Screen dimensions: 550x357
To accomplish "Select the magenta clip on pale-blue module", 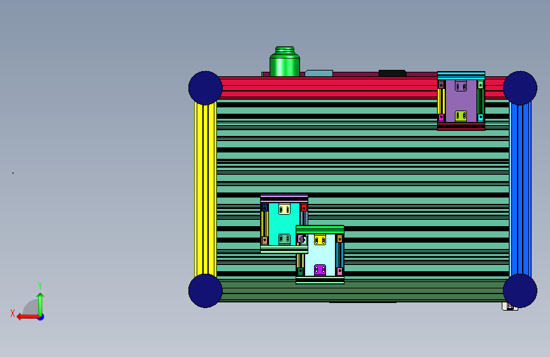I will click(x=320, y=270).
